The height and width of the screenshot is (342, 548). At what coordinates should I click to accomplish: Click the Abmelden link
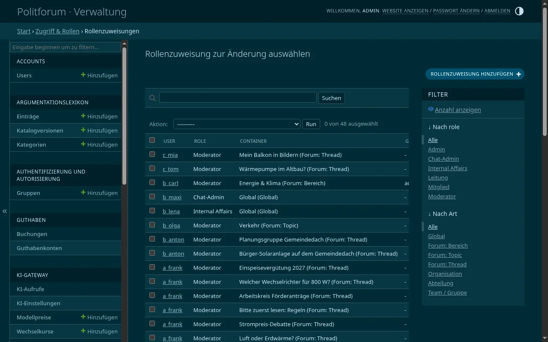point(497,11)
